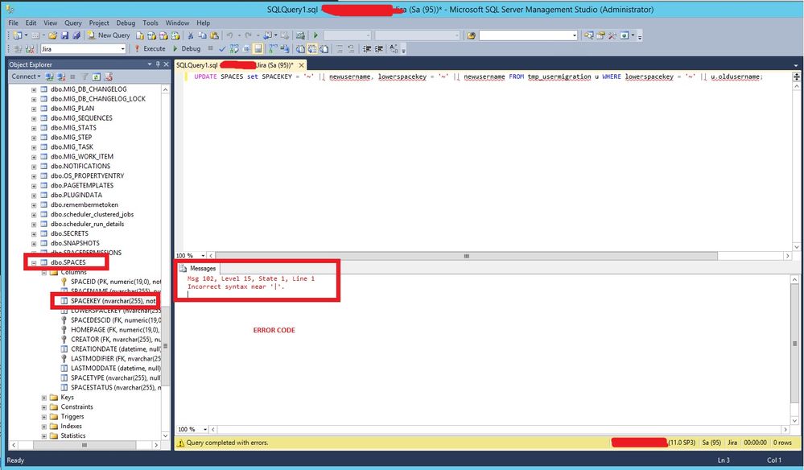The image size is (804, 470).
Task: Expand the dbo.MIG_PLAN table node
Action: pos(34,109)
